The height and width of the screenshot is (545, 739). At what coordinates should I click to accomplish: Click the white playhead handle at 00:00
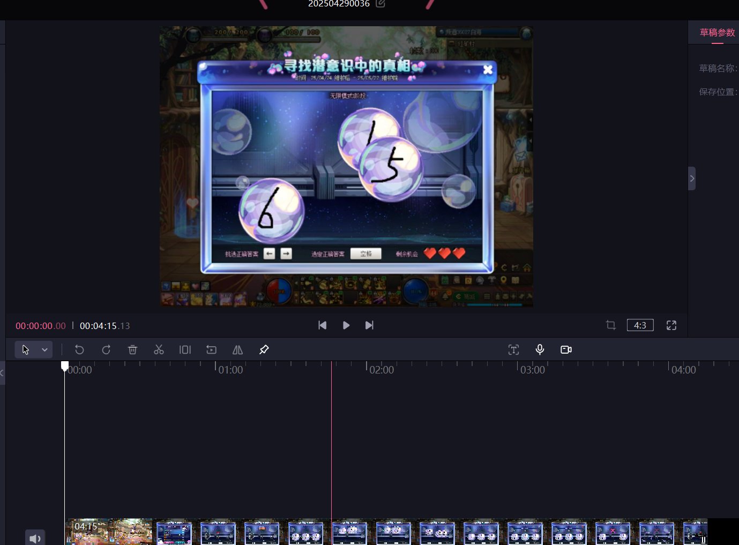pos(65,366)
